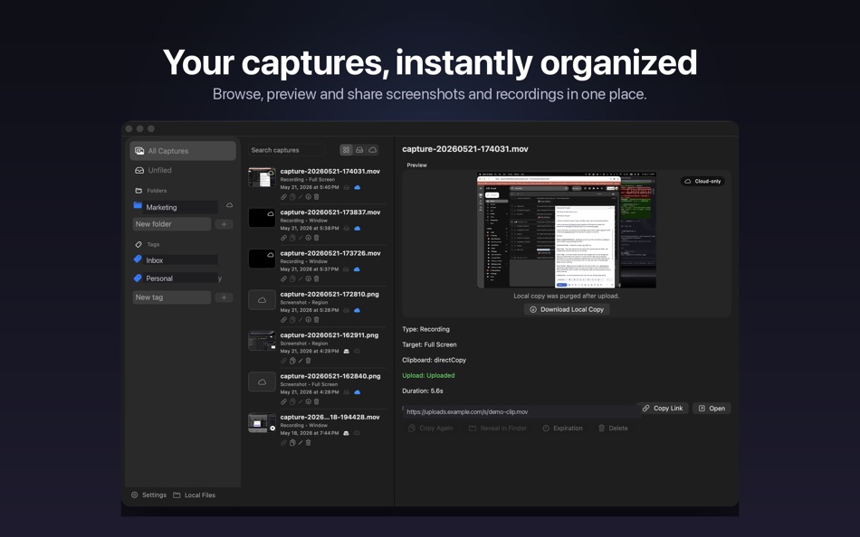
Task: Copy file icon for 18-194428.mov recording
Action: 292,443
